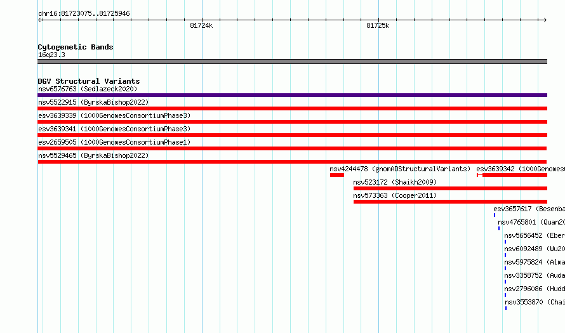This screenshot has height=333, width=565.
Task: Open the nsv5522915 (ByrskaBishop2022) label
Action: 93,102
